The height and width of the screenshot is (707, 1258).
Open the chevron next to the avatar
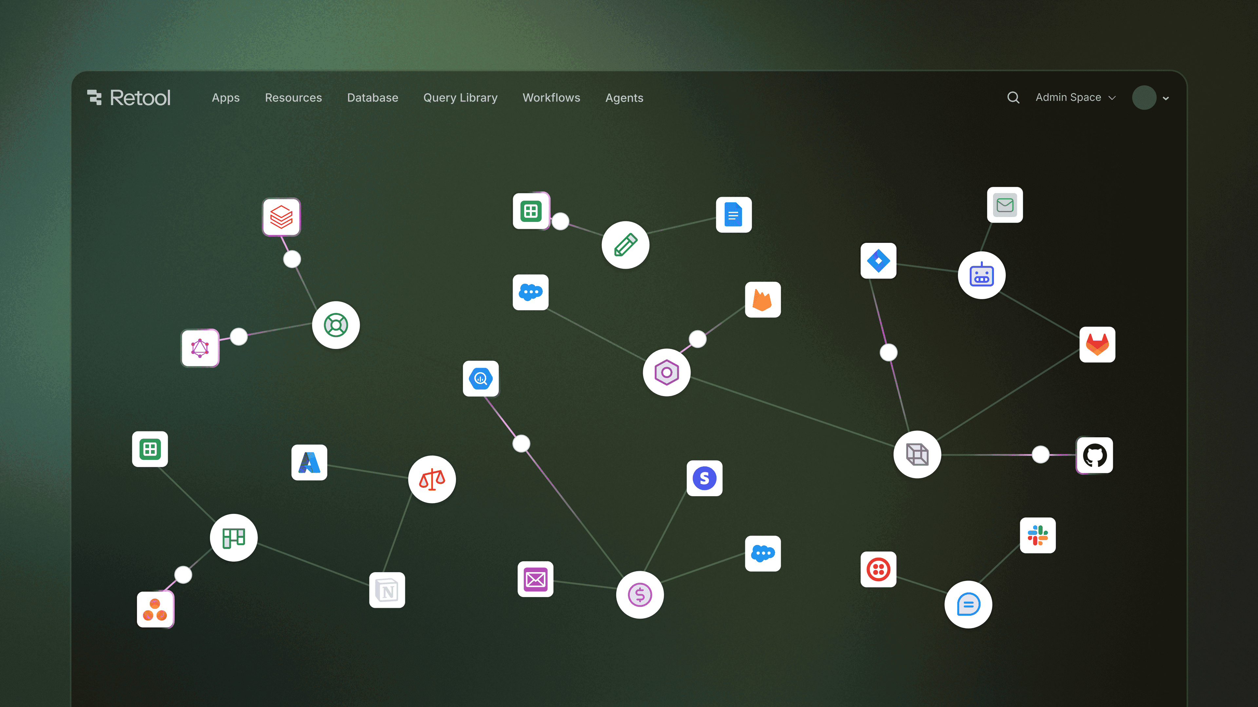tap(1166, 98)
